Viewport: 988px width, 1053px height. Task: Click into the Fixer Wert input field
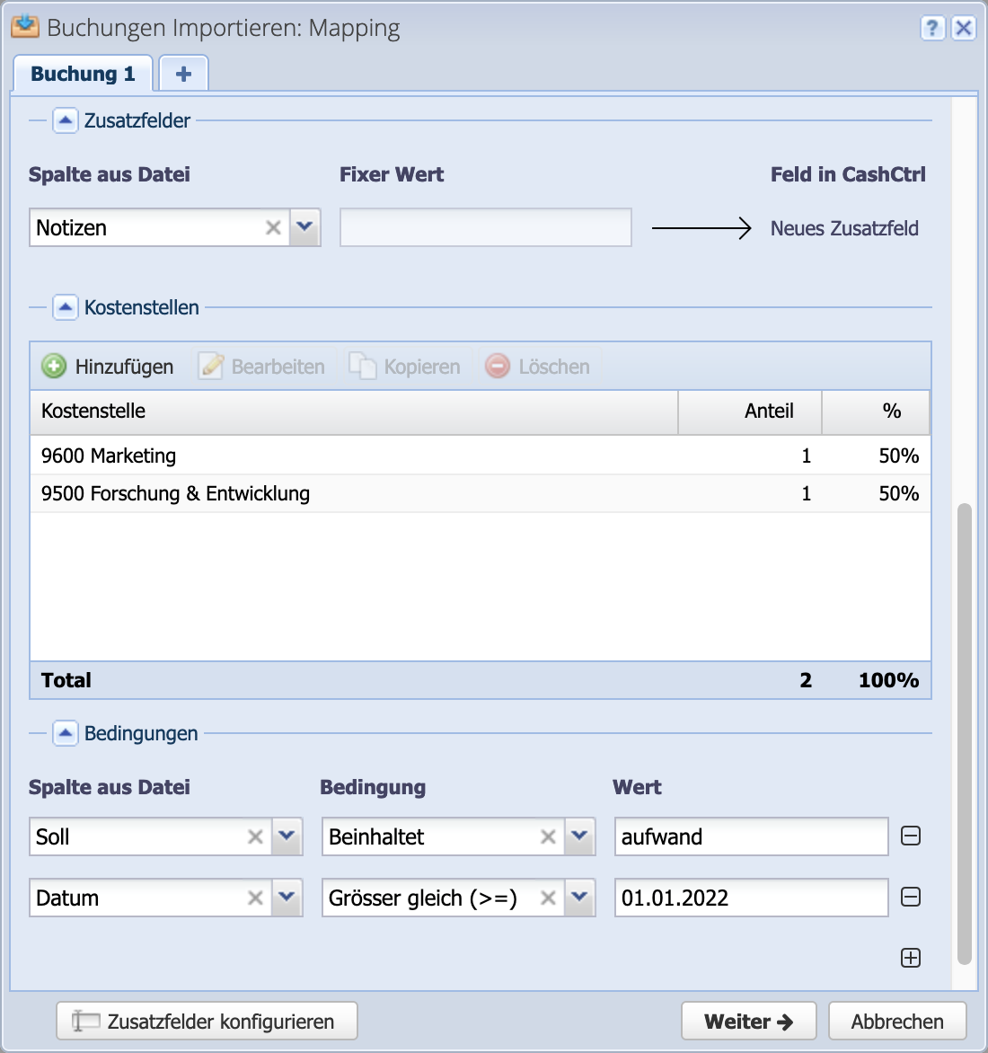pyautogui.click(x=485, y=227)
